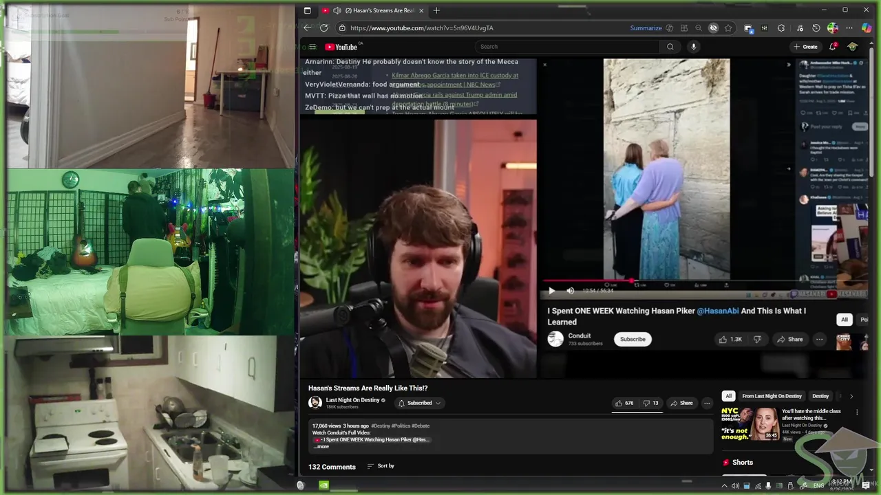Open the Last Night On Destiny channel avatar
Screen dimensions: 881x495
(315, 403)
